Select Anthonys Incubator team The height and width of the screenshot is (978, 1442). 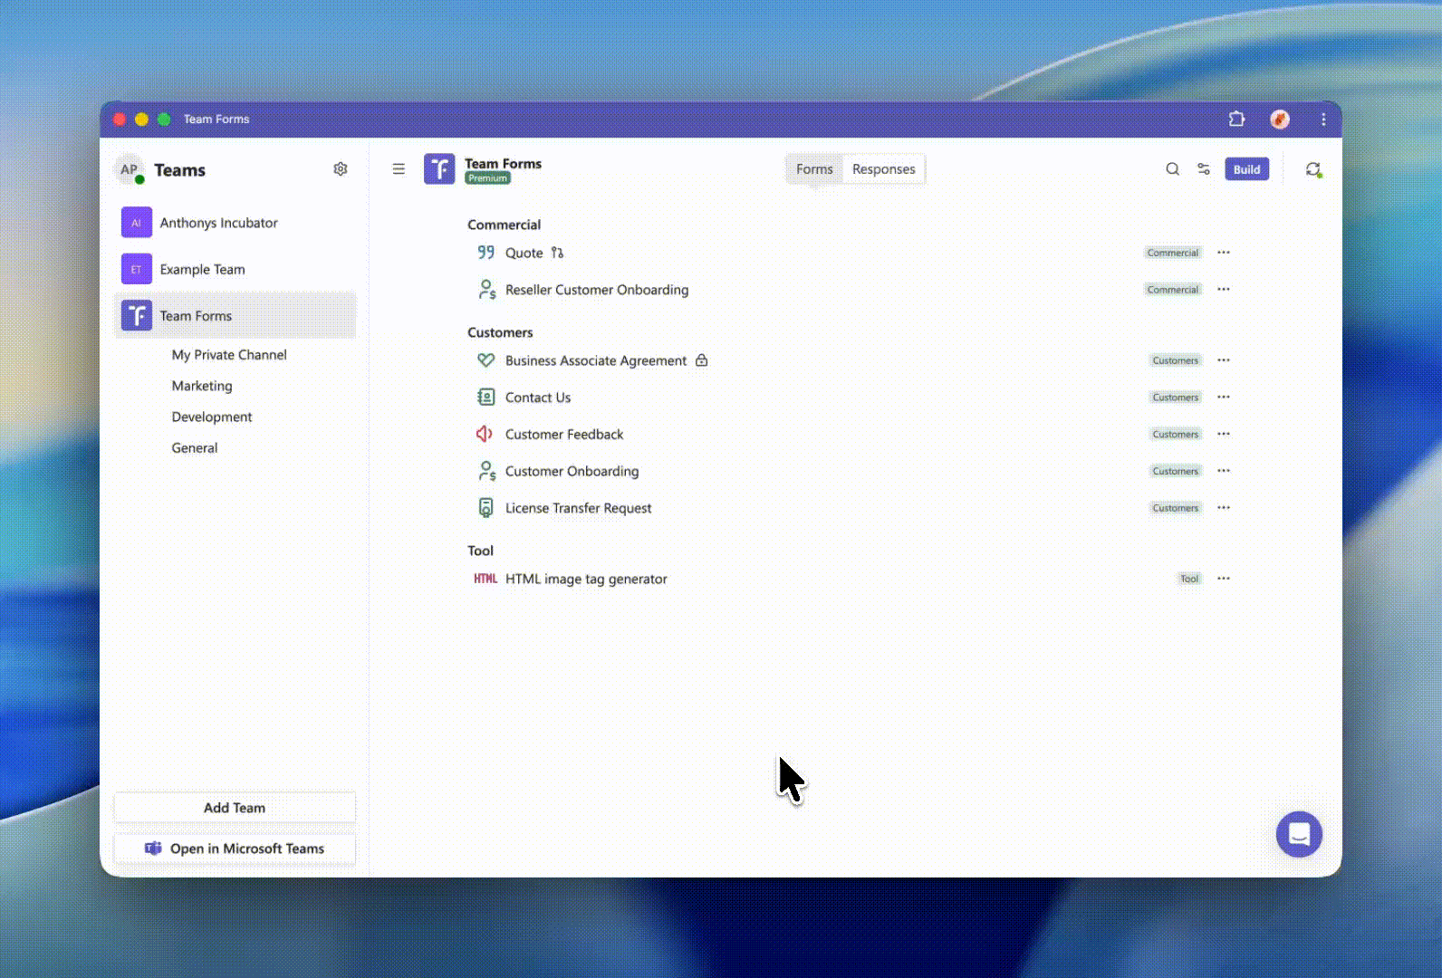click(x=236, y=223)
